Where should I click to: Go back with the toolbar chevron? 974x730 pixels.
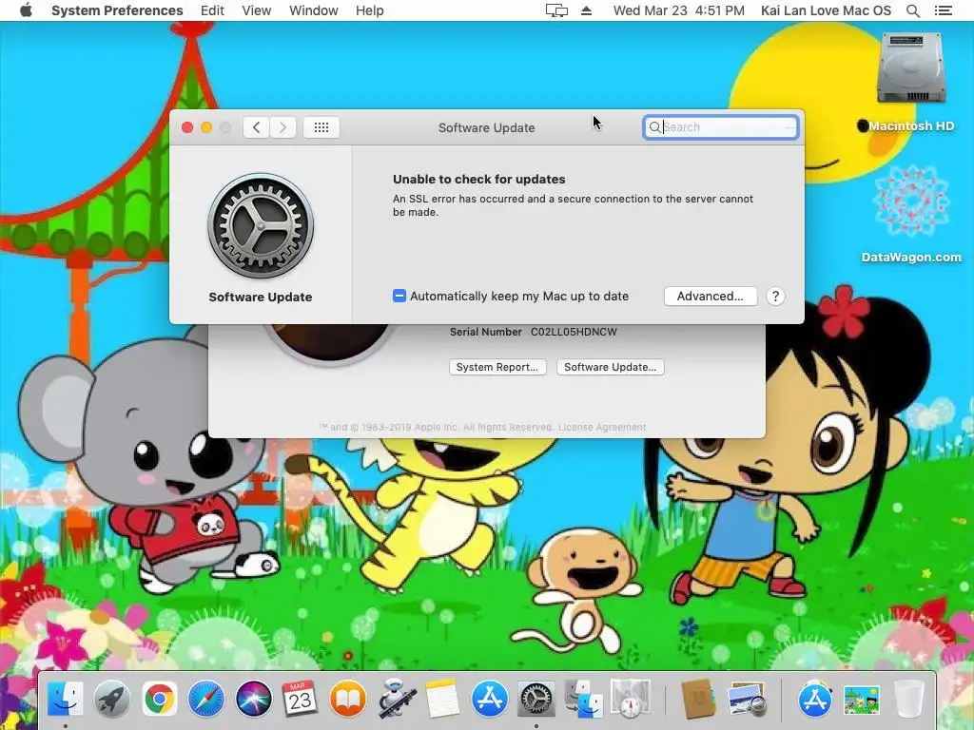(x=256, y=127)
